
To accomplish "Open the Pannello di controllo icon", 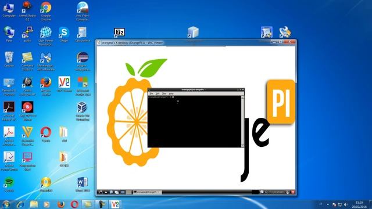I will pos(9,87).
